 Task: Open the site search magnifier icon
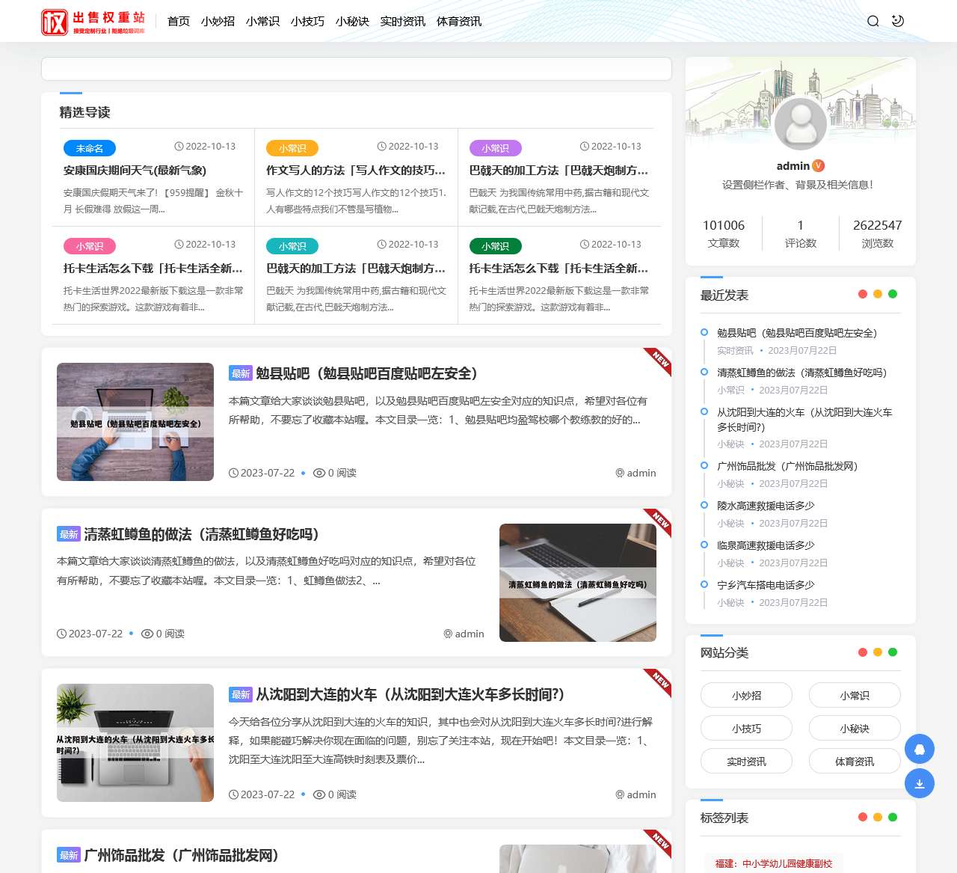pyautogui.click(x=872, y=21)
